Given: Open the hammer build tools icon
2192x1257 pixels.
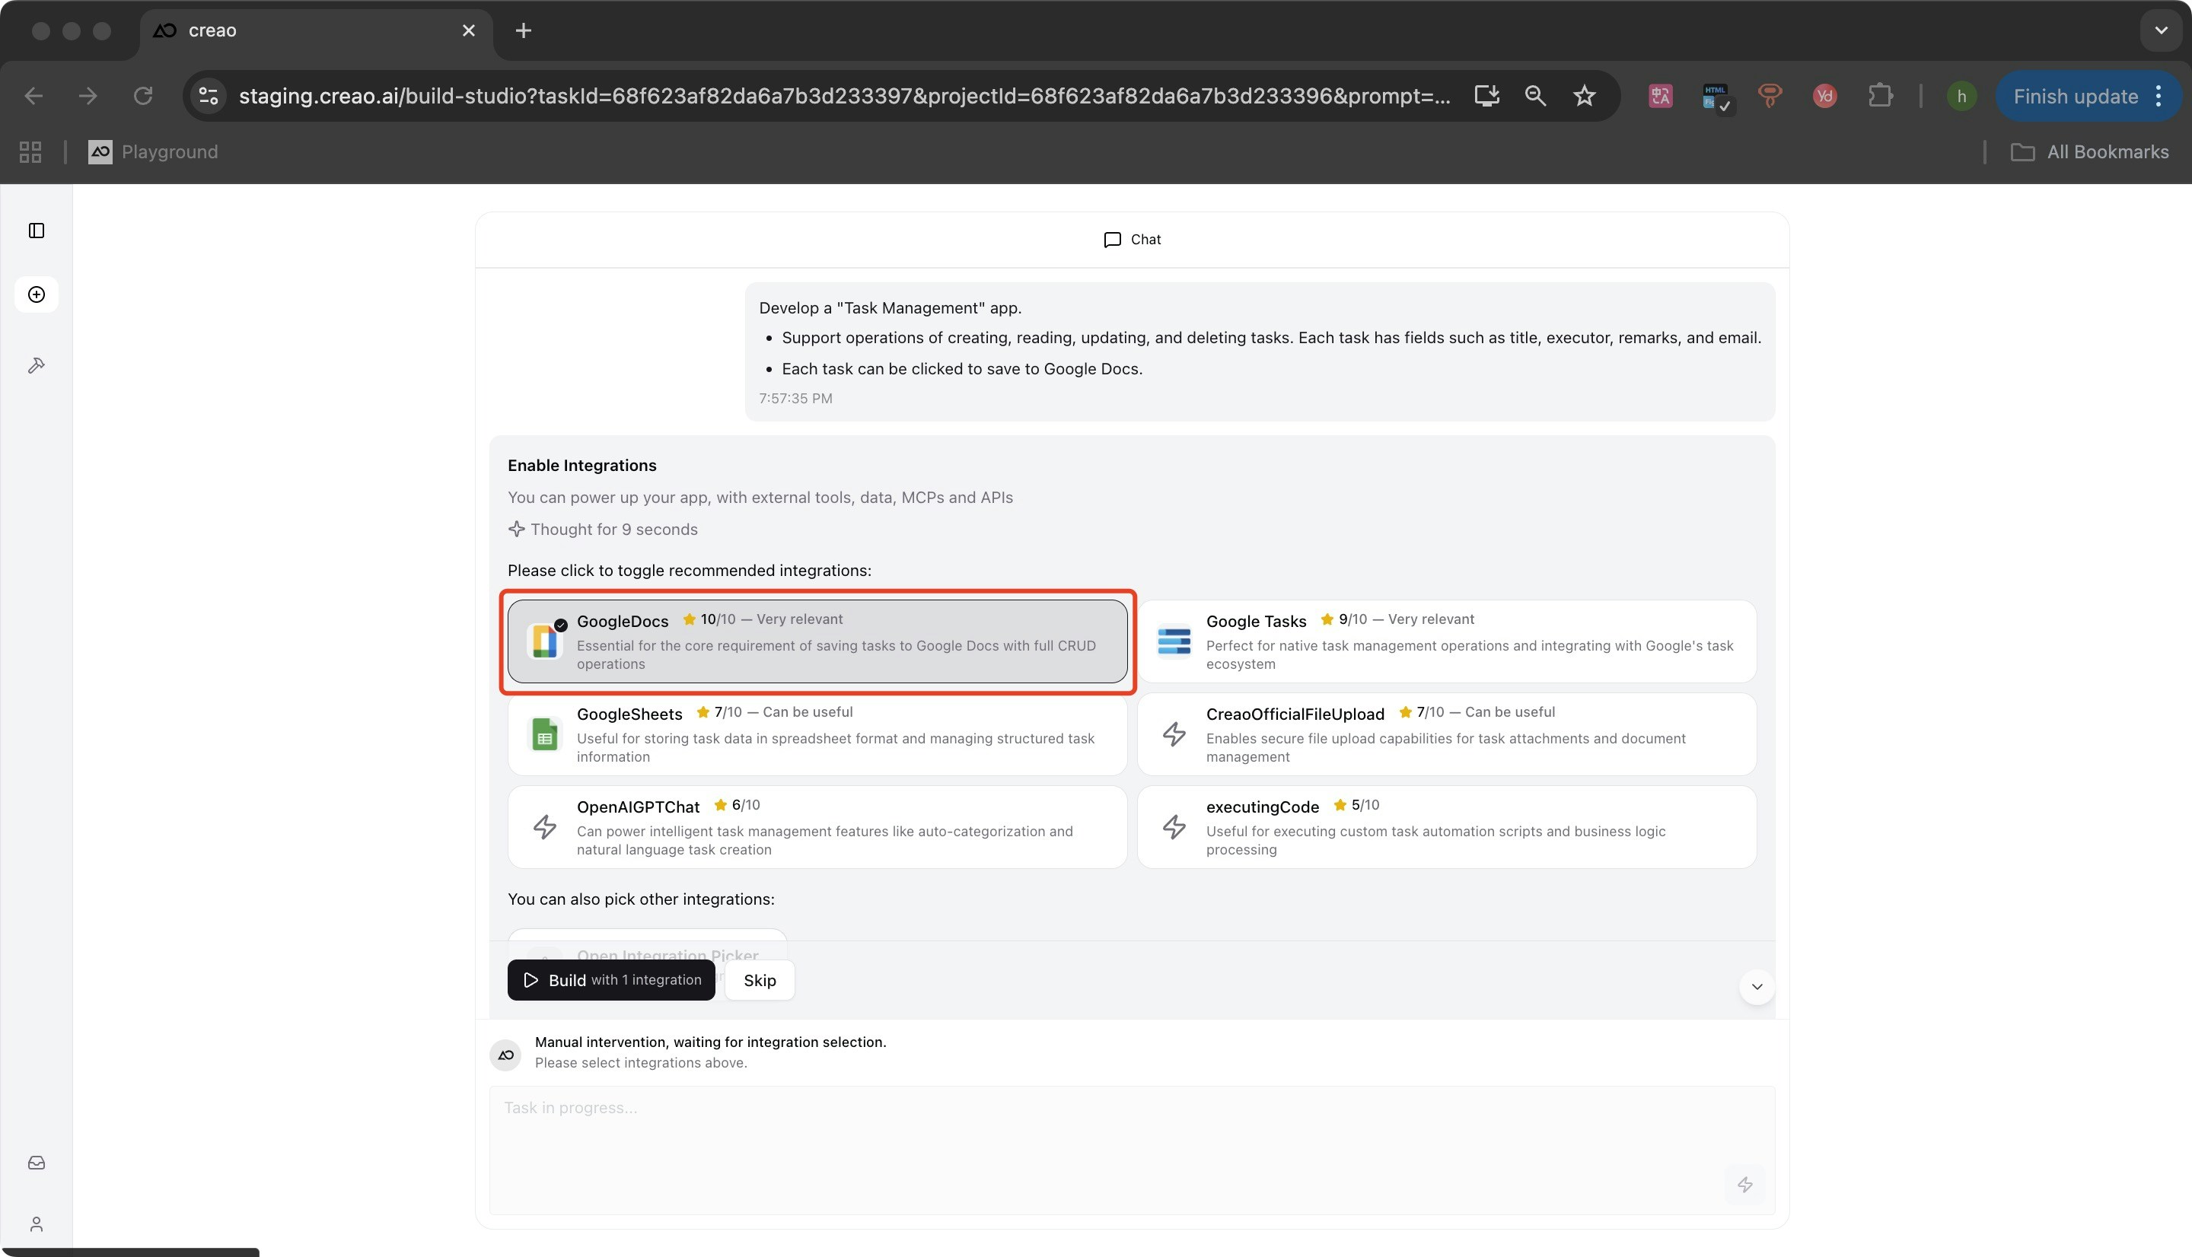Looking at the screenshot, I should click(37, 365).
